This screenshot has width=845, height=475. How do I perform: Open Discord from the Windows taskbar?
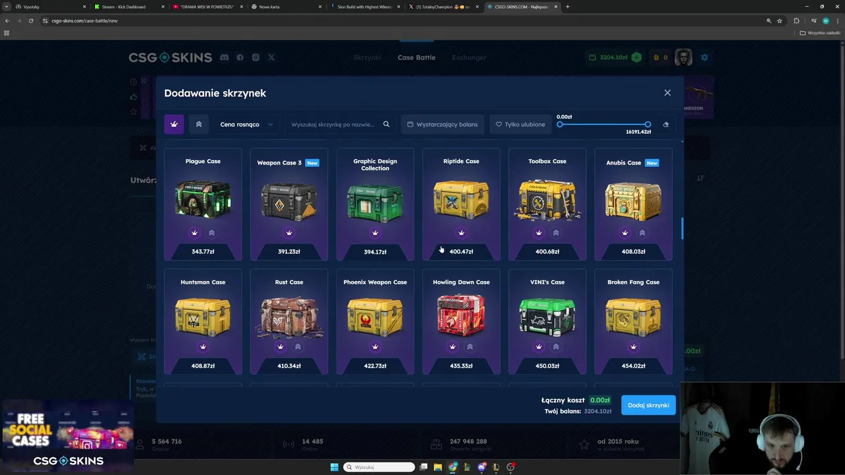click(482, 467)
